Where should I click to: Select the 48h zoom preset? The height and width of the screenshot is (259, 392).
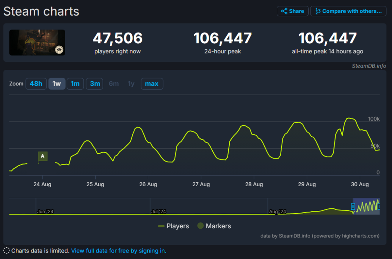(x=36, y=84)
